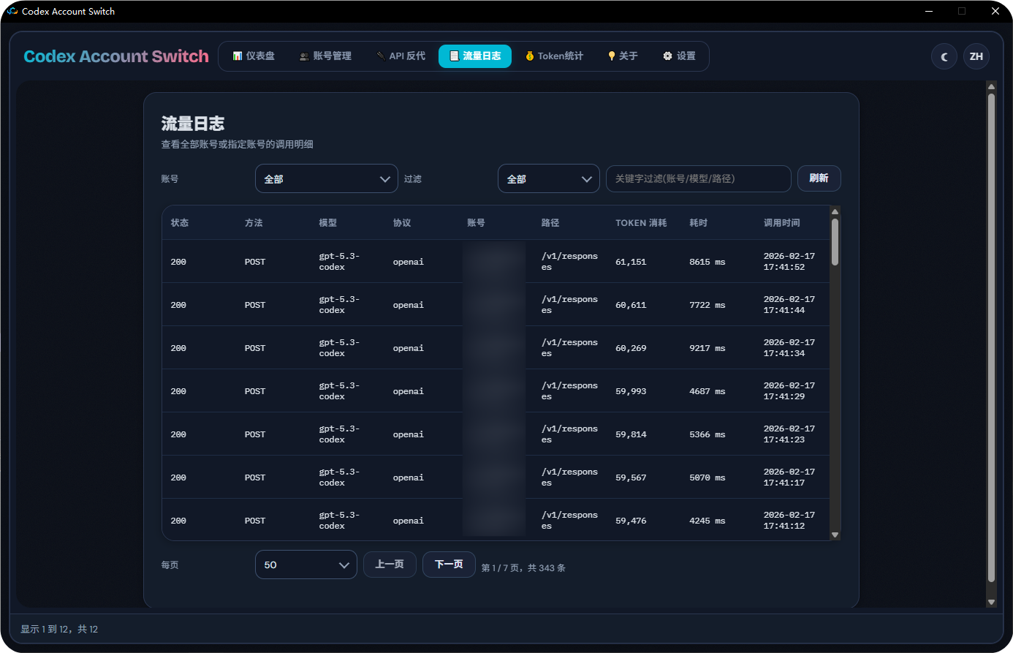Select the token value 59,814

tap(631, 434)
